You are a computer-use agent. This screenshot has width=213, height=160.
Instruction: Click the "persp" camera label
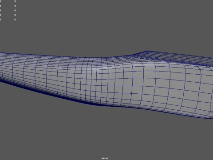[105, 158]
